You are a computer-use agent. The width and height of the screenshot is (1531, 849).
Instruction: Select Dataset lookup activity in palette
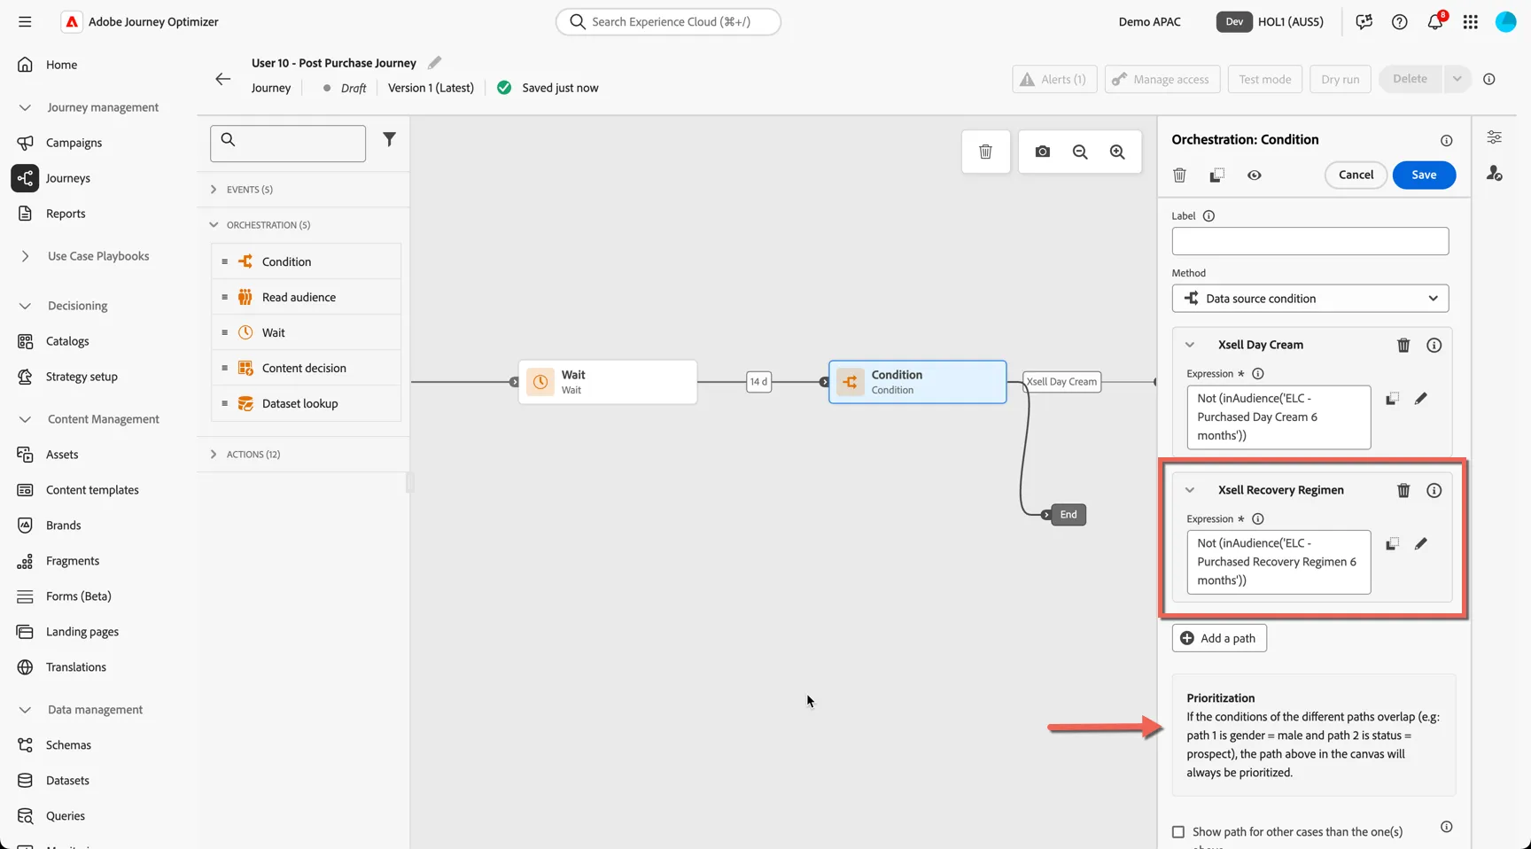click(306, 403)
